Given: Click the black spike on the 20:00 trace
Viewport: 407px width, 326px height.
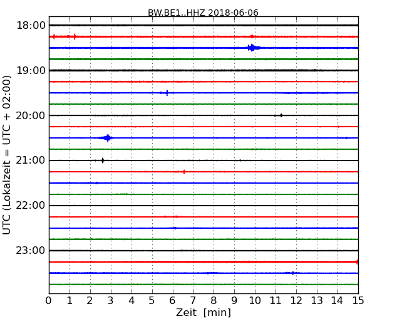Looking at the screenshot, I should [x=281, y=115].
